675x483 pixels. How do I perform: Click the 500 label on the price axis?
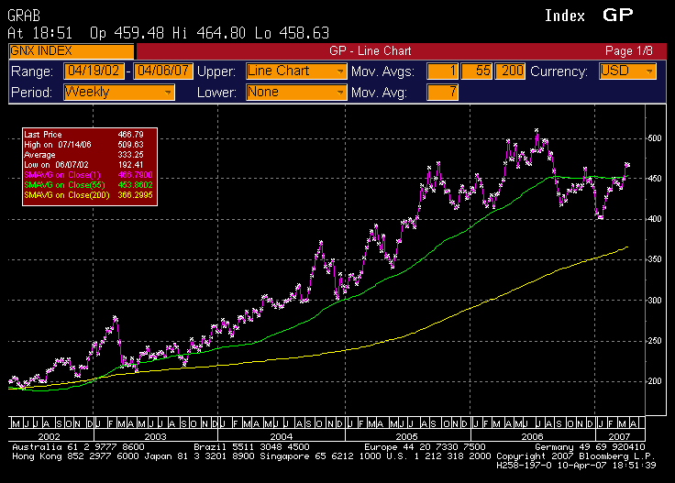[x=655, y=138]
